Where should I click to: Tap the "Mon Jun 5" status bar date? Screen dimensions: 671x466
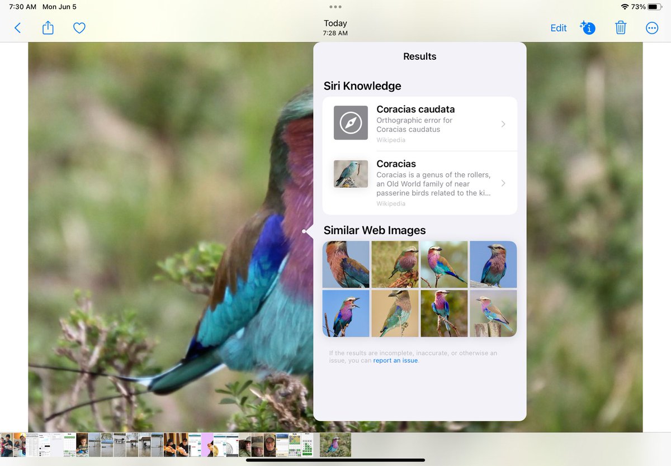point(59,7)
